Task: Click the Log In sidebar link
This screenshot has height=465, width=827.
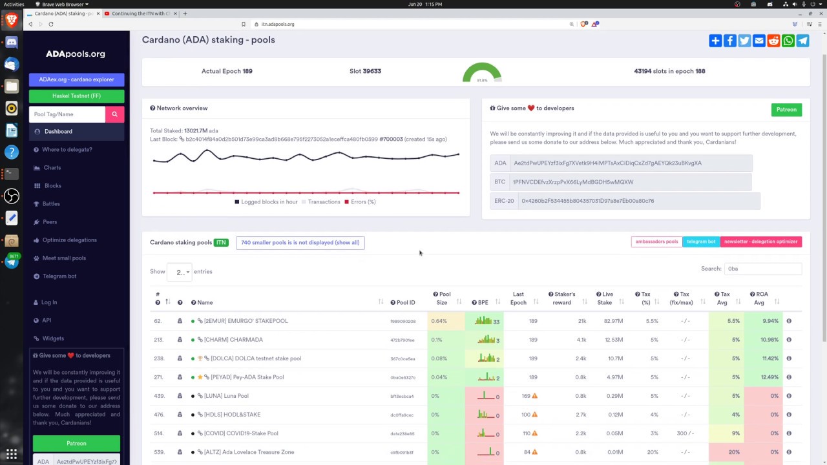Action: [x=49, y=302]
